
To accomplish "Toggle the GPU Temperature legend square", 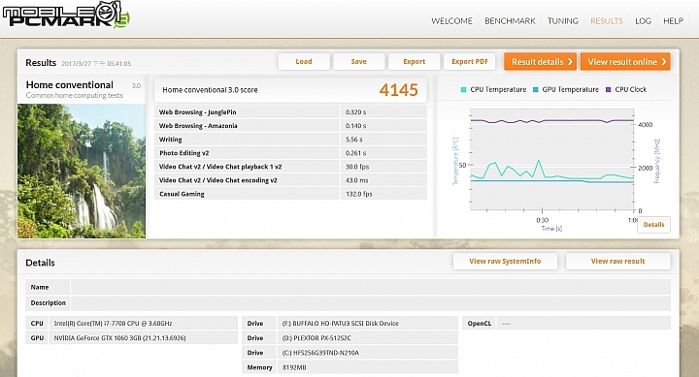I will pyautogui.click(x=536, y=89).
